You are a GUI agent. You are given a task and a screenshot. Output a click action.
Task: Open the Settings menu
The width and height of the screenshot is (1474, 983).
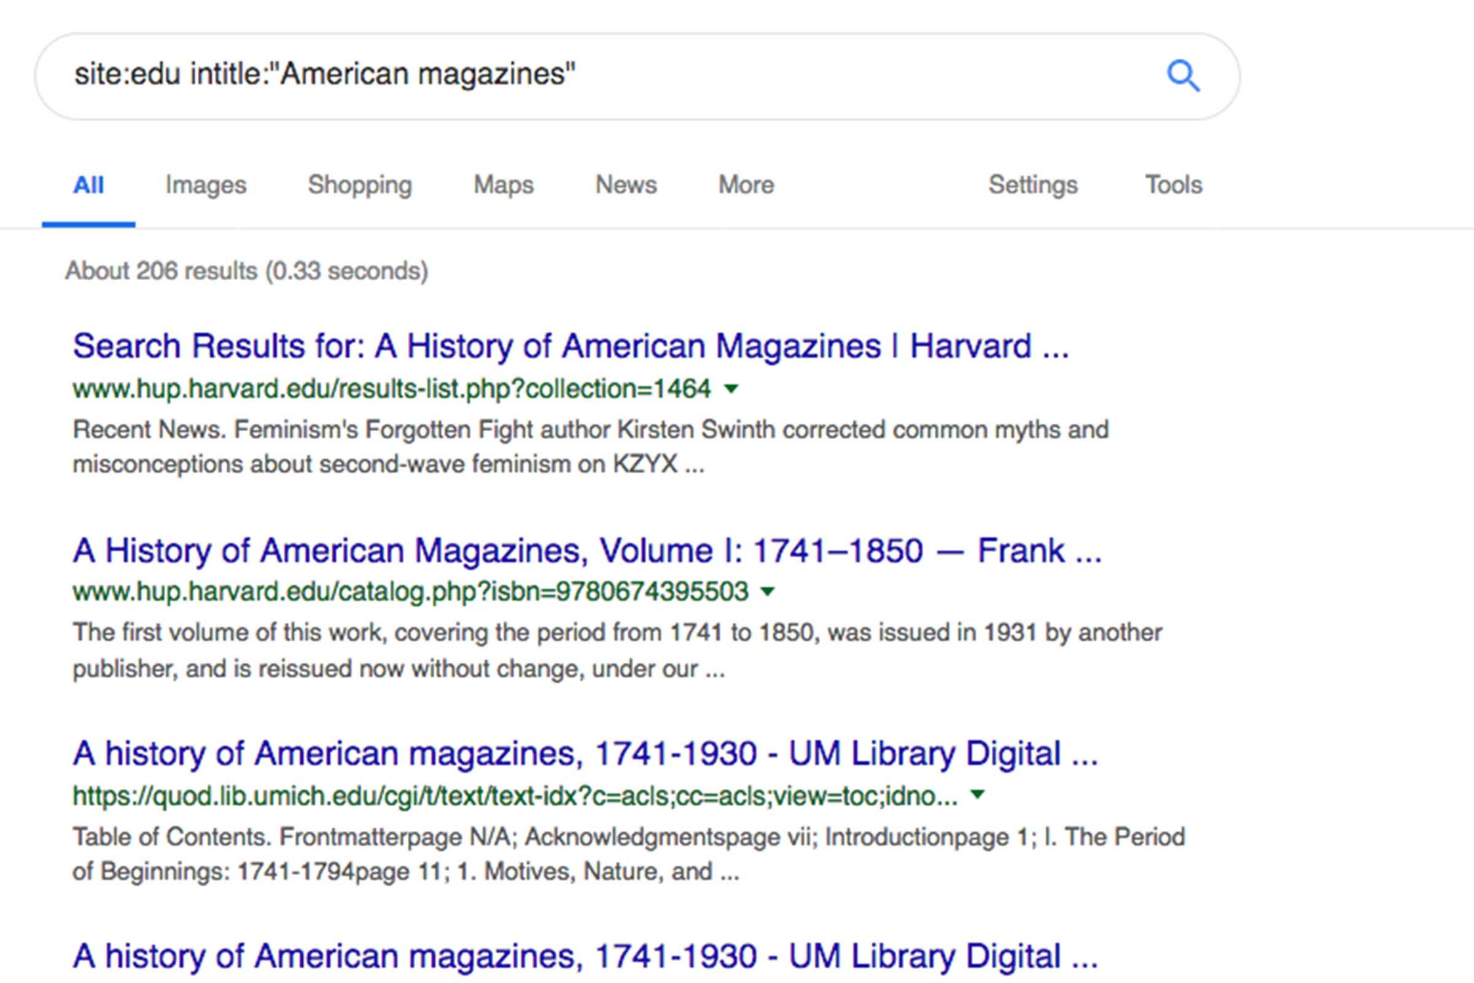[1033, 185]
